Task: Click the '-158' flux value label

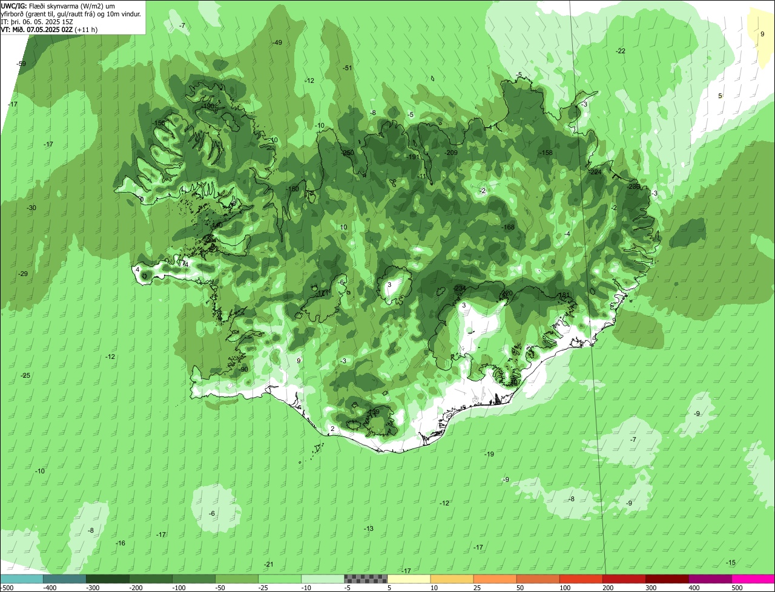Action: tap(546, 153)
